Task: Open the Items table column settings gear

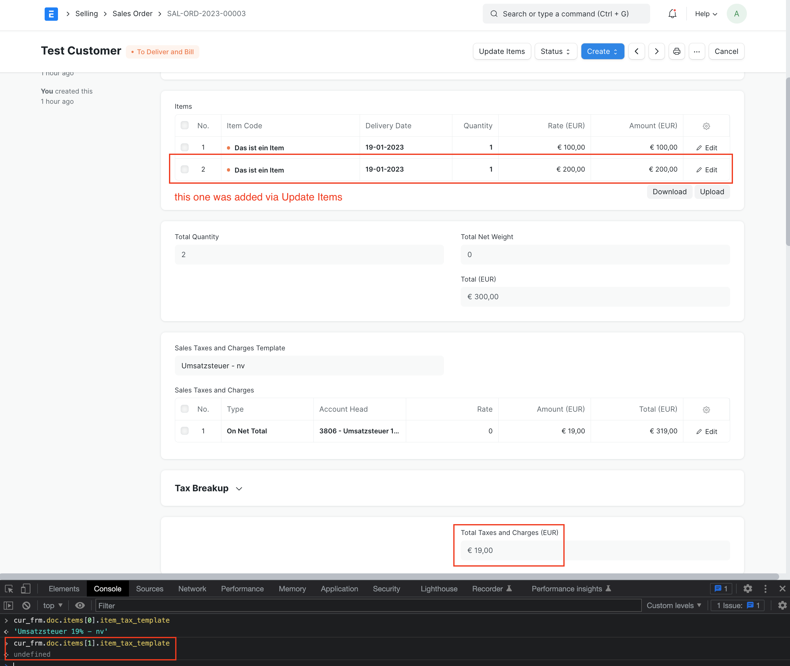Action: point(706,126)
